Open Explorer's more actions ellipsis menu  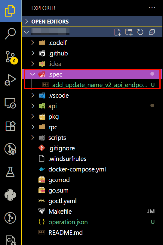click(x=152, y=8)
